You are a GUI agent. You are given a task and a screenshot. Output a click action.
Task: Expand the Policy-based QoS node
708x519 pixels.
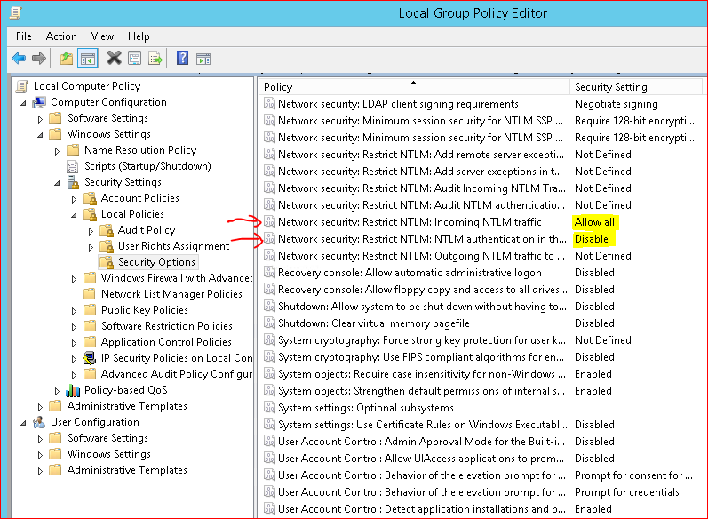58,390
